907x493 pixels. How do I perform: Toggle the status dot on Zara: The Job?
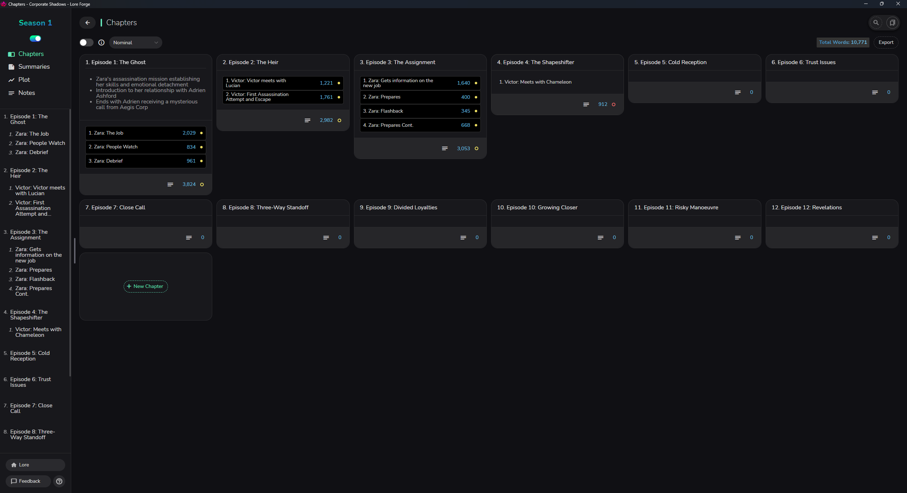pos(201,133)
